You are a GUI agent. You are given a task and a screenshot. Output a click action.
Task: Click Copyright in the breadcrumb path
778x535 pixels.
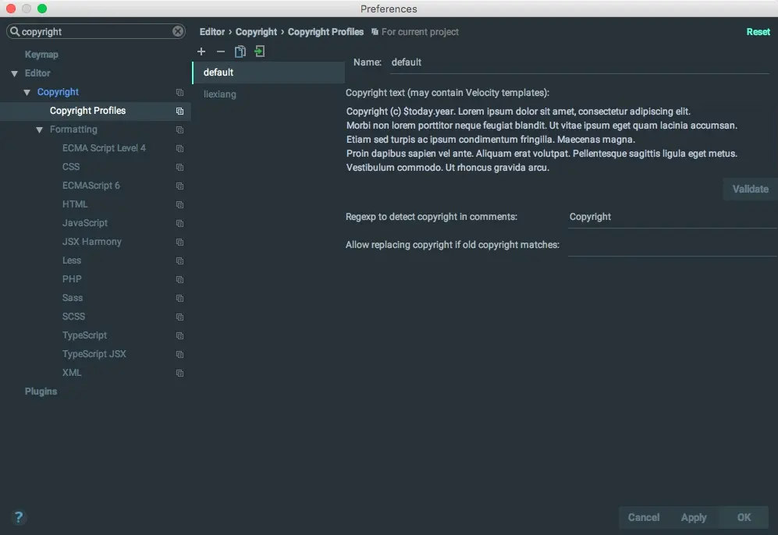pos(256,32)
